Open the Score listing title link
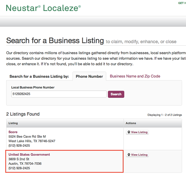 click(13, 132)
